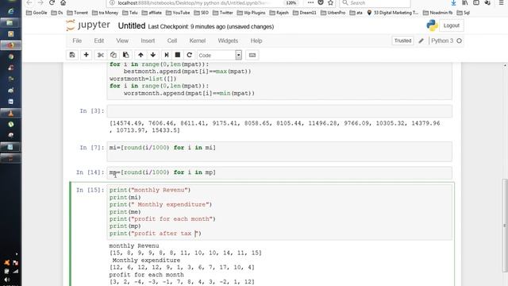The image size is (508, 286).
Task: Open the Kernel menu
Action: click(198, 41)
